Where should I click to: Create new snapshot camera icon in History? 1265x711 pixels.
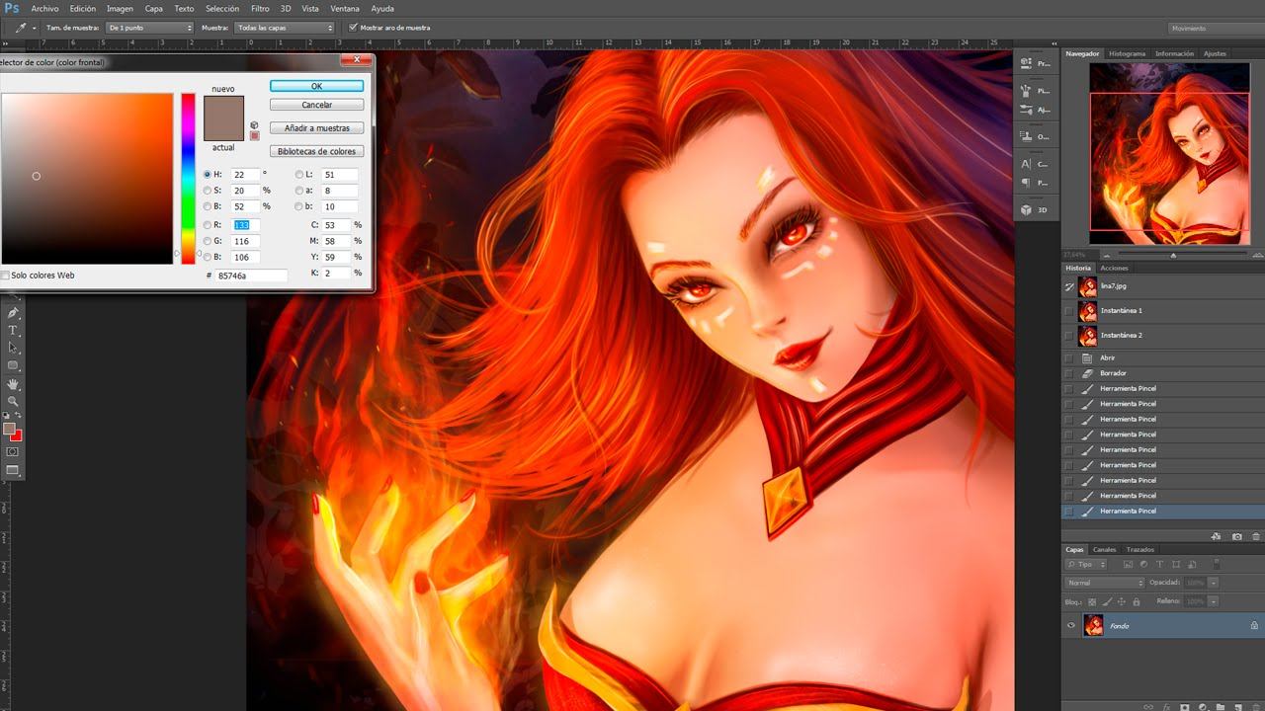click(x=1236, y=536)
